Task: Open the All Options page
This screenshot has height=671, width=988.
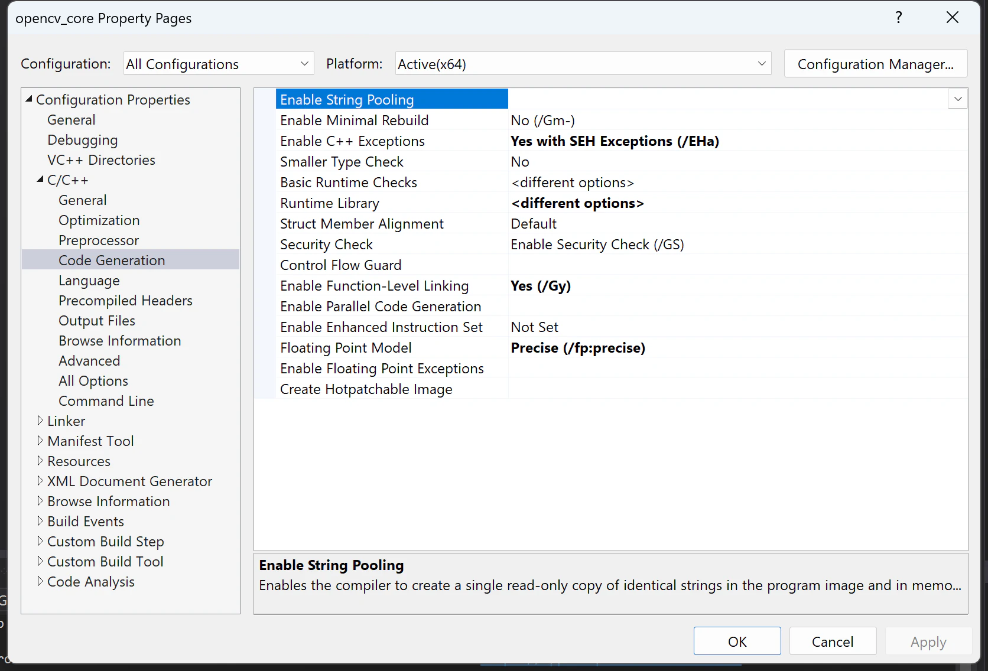Action: click(x=93, y=381)
